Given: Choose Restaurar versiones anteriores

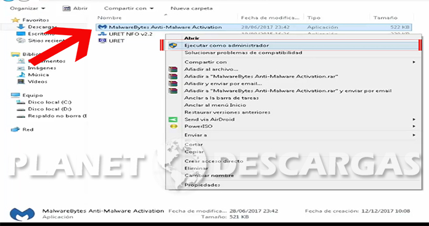Looking at the screenshot, I should click(x=227, y=112).
